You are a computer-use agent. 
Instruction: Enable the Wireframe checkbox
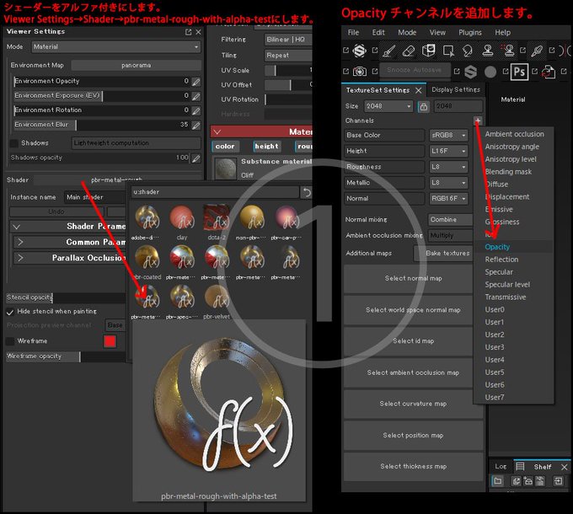pyautogui.click(x=10, y=341)
